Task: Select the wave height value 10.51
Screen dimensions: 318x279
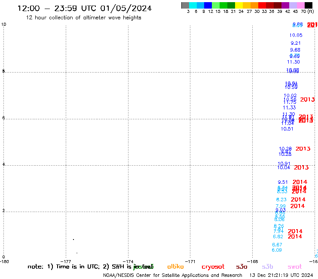Action: pyautogui.click(x=287, y=129)
